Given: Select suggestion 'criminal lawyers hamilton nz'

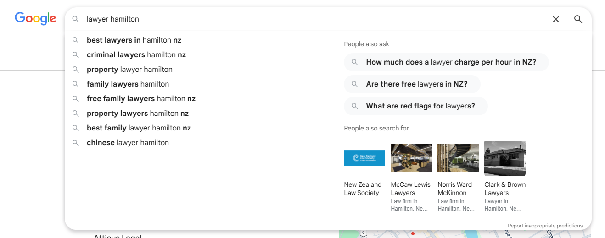Looking at the screenshot, I should [x=136, y=55].
